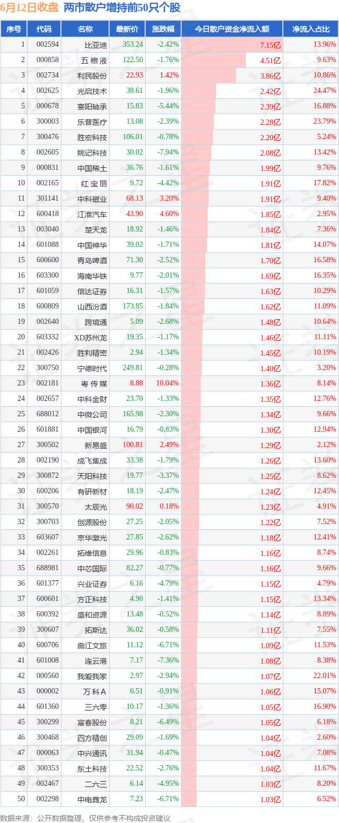339x823 pixels.
Task: Click the 序号 column header
Action: coord(14,29)
